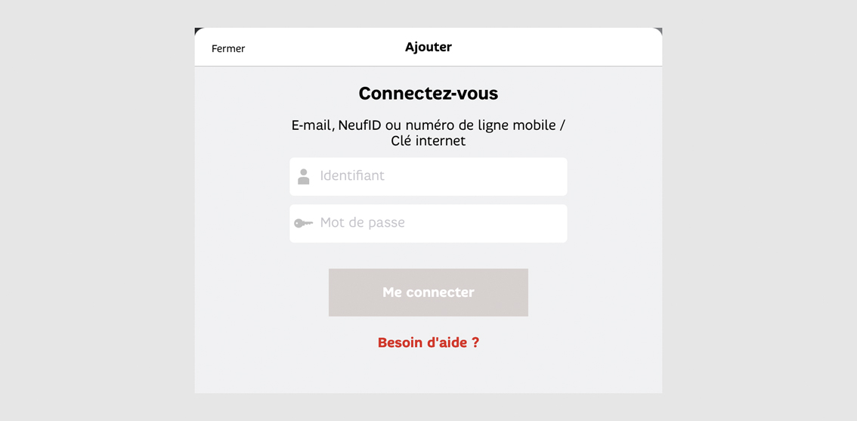Click empty right side of password box
857x421 pixels.
(492, 224)
